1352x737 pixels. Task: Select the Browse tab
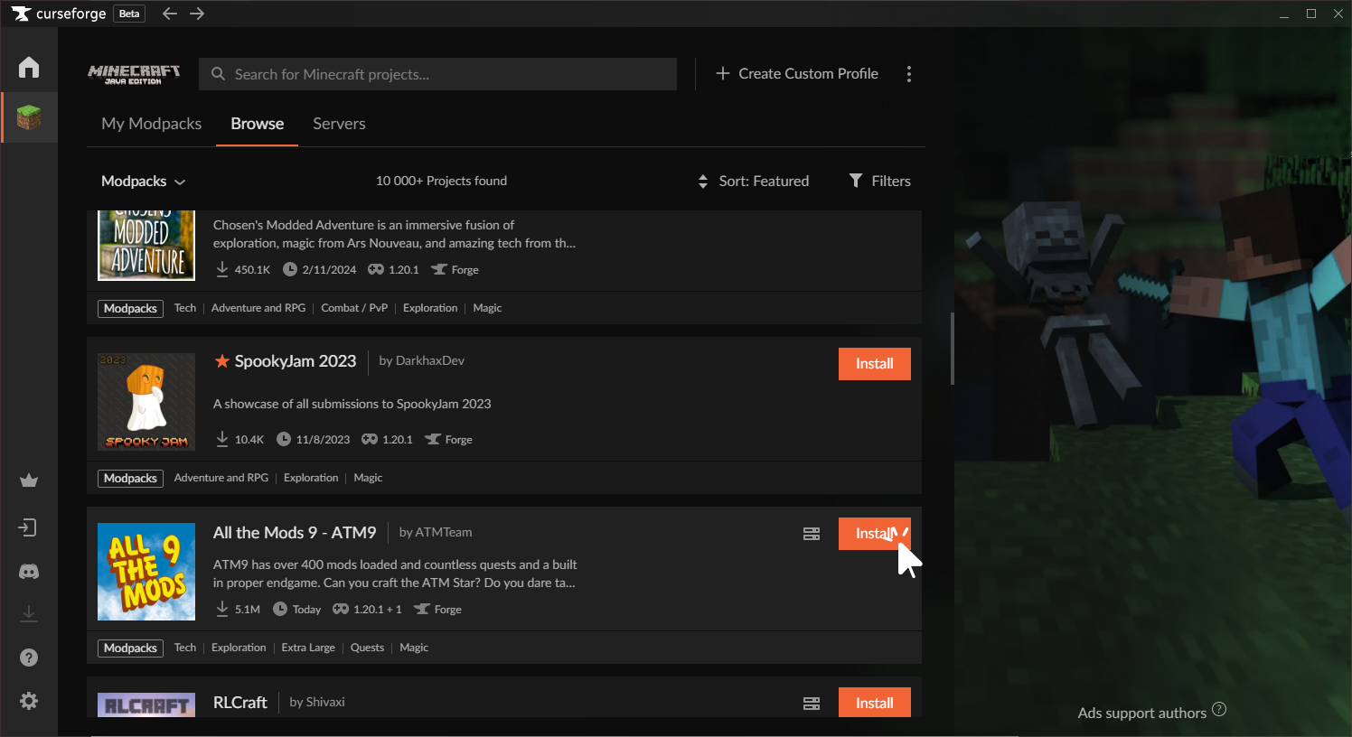click(x=258, y=124)
